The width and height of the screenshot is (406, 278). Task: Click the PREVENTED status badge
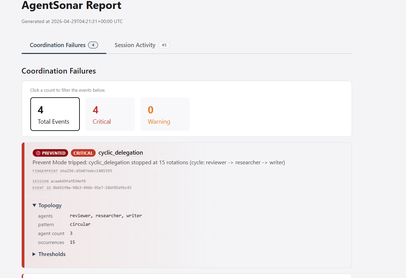point(50,153)
